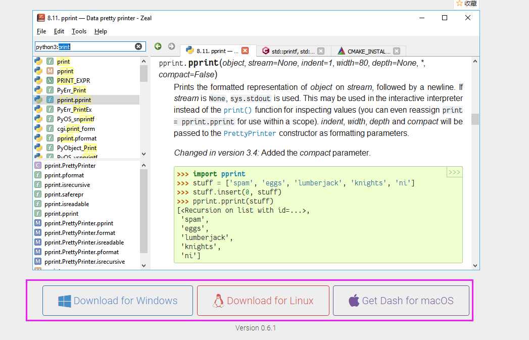Screen dimensions: 529x340
Task: Click function icon beside PyErr_Print result
Action: [50, 90]
